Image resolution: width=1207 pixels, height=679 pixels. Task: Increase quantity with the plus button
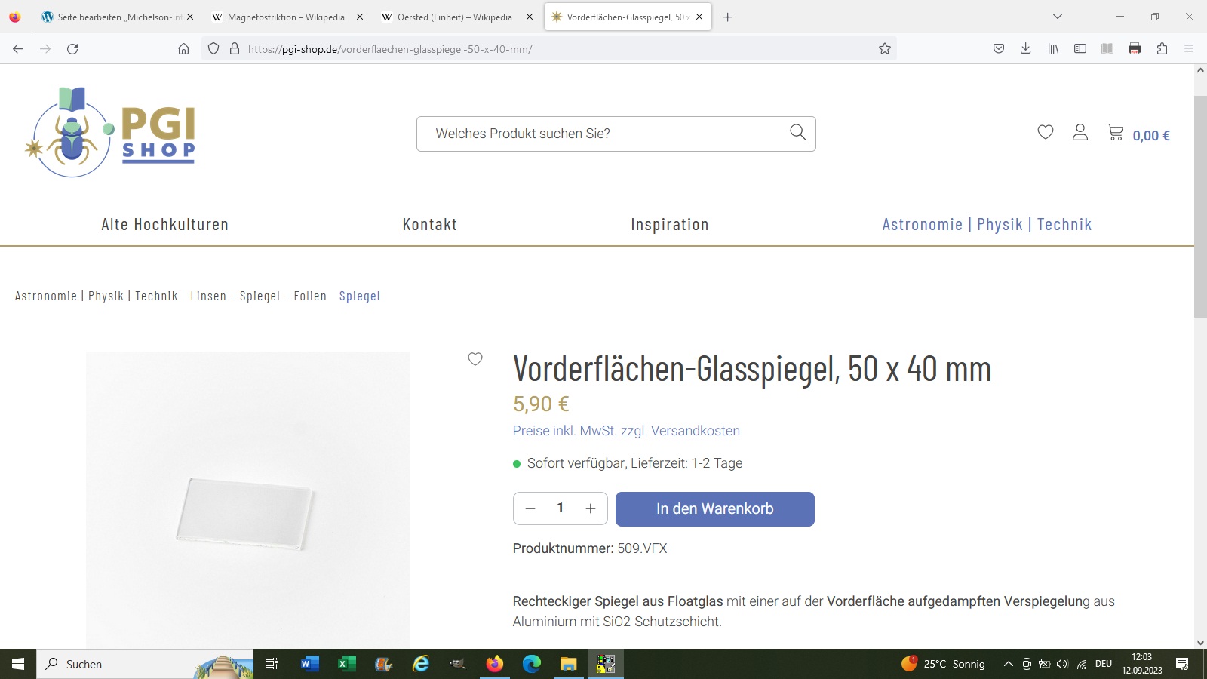(x=591, y=508)
